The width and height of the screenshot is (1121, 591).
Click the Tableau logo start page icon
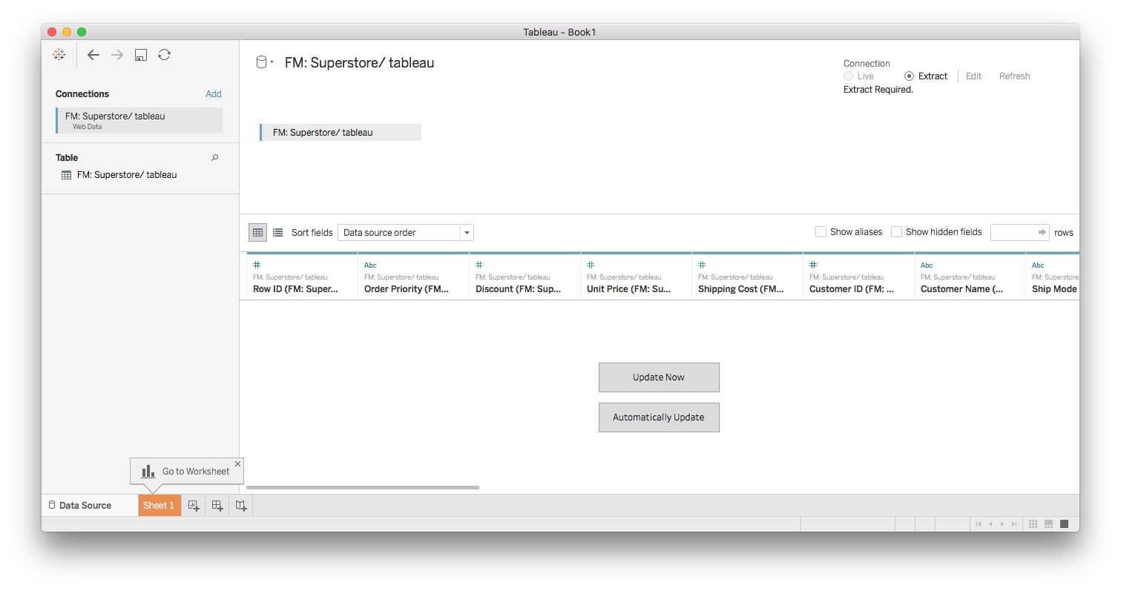coord(59,55)
